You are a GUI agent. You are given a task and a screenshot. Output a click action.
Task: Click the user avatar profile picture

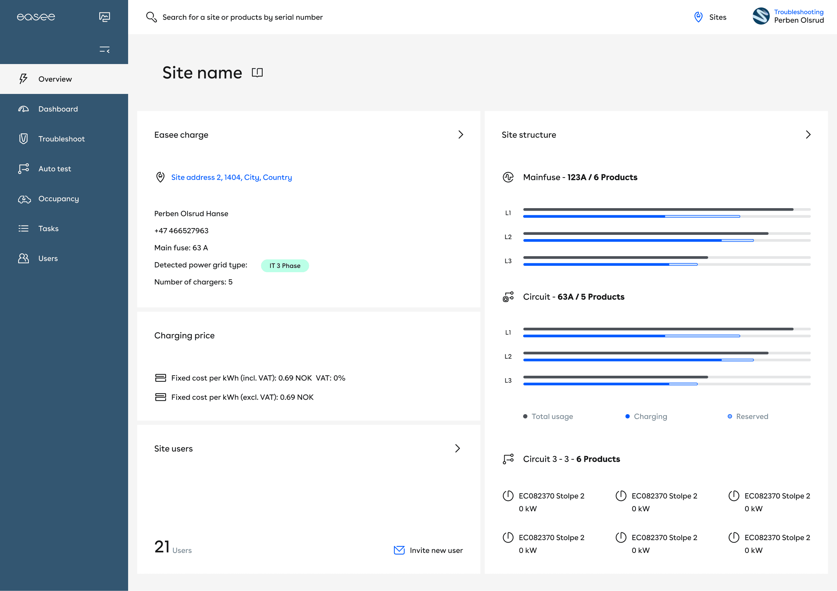tap(761, 16)
